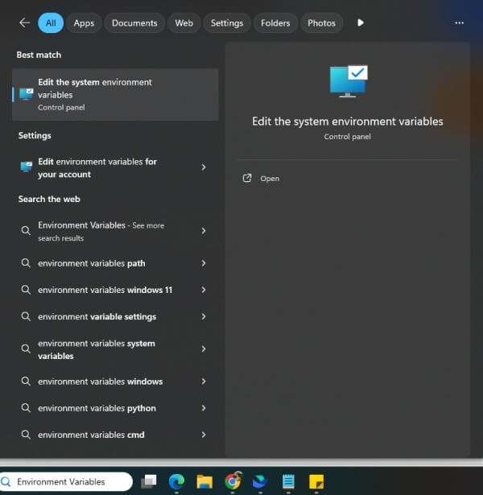Expand environment variables system variables chevron
This screenshot has width=483, height=495.
pyautogui.click(x=204, y=349)
